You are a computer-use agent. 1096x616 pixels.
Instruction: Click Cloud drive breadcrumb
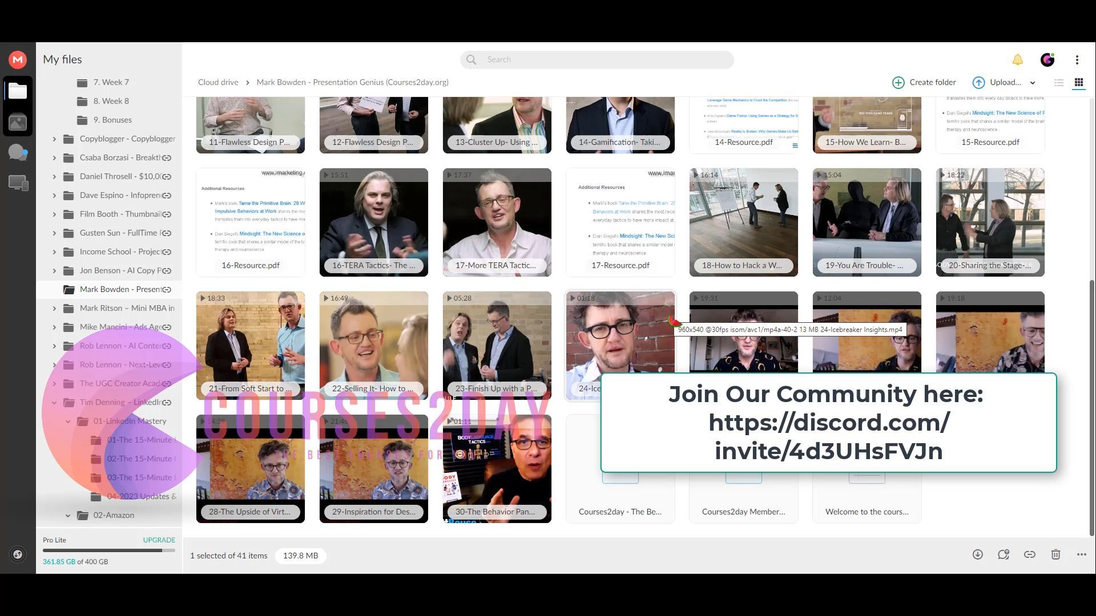coord(218,82)
